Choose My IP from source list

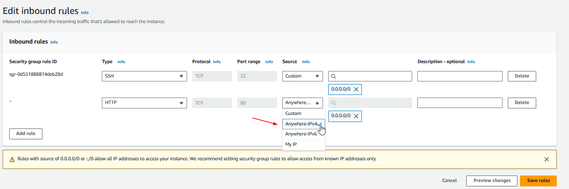point(291,144)
